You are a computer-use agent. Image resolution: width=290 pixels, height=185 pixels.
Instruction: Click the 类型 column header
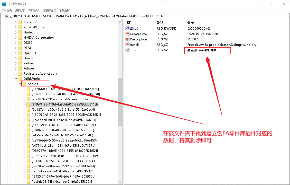170,23
